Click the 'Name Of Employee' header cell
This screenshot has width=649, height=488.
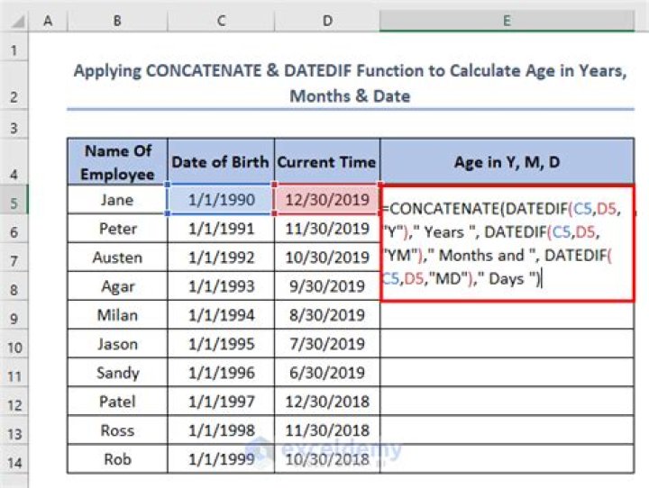[116, 162]
